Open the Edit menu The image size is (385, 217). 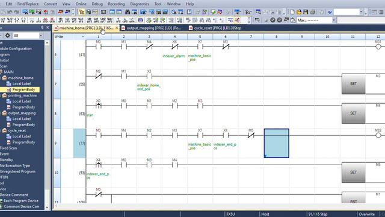(x=9, y=4)
